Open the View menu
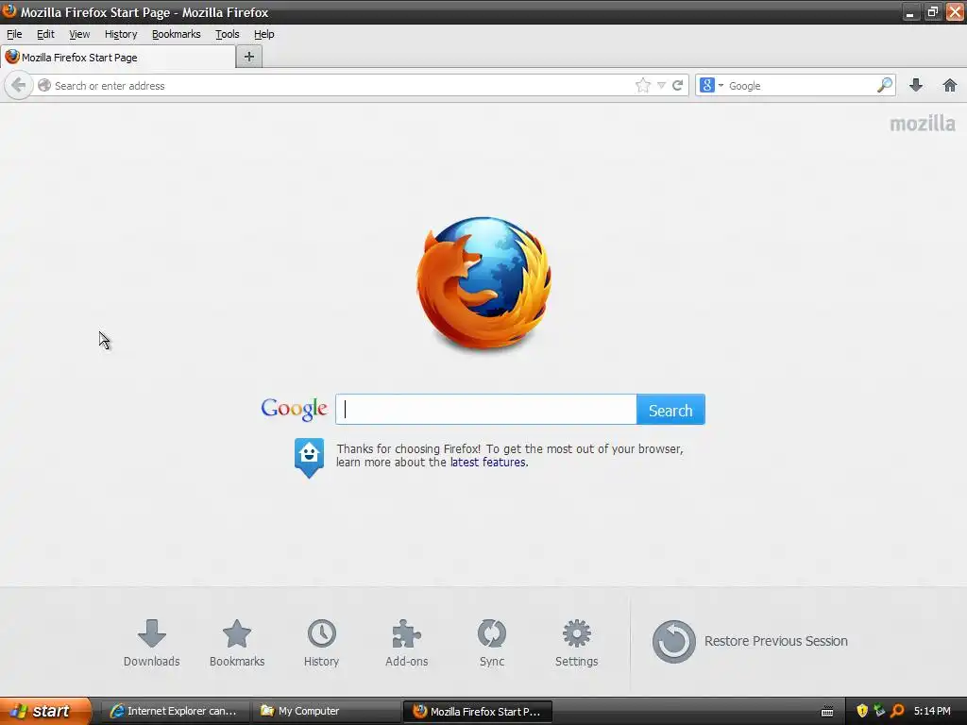Screen dimensions: 967x725 click(79, 34)
